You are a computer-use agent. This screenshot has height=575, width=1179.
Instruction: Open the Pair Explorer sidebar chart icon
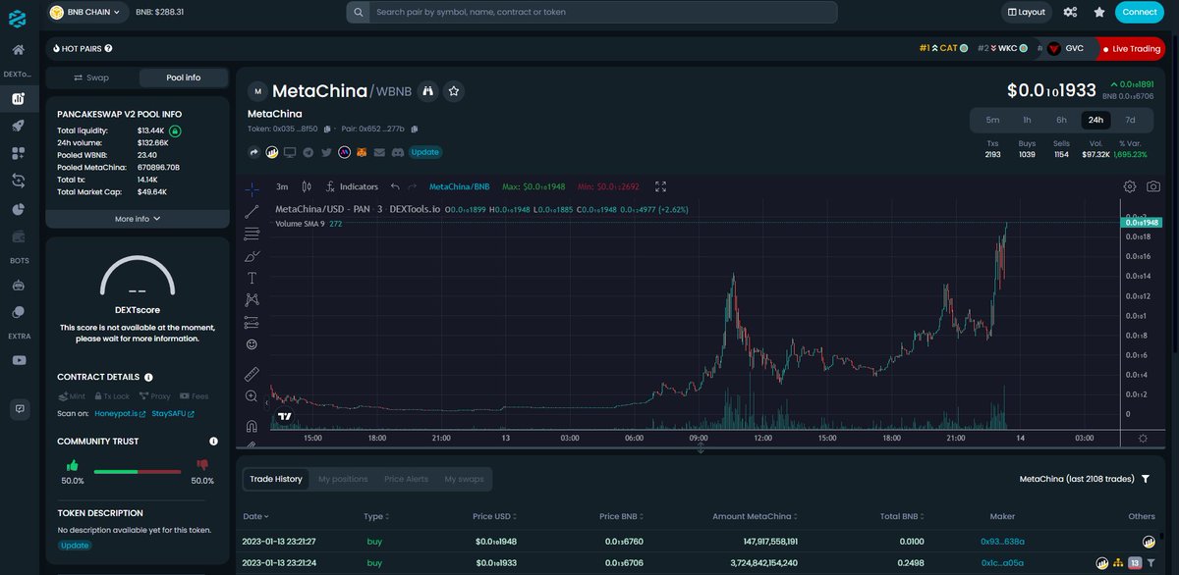pyautogui.click(x=18, y=98)
